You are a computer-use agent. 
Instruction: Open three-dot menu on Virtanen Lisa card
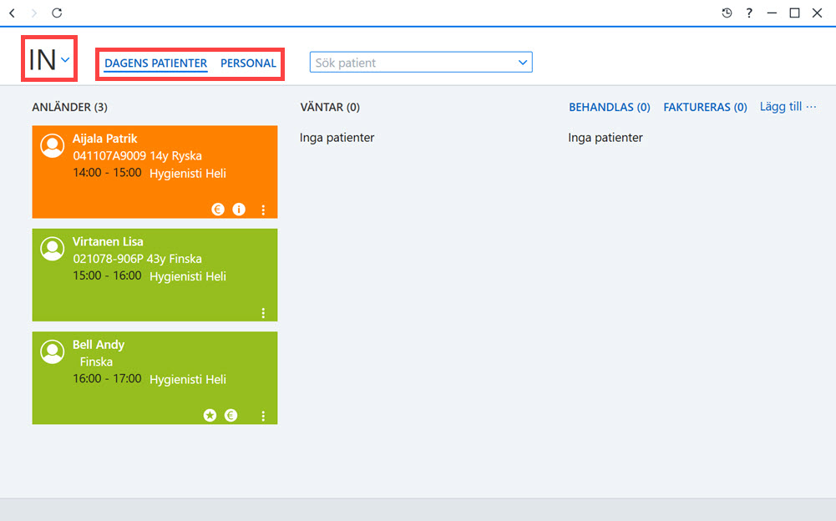[x=263, y=313]
